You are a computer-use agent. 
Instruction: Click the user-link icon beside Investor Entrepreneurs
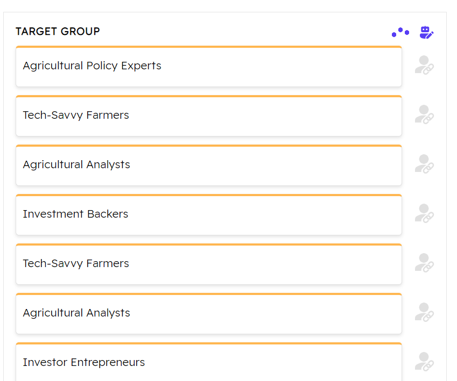424,362
